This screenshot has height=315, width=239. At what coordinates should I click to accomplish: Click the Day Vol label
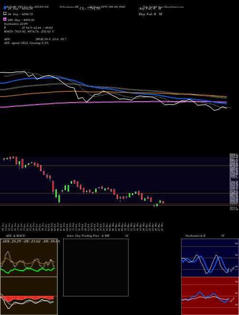pos(150,14)
